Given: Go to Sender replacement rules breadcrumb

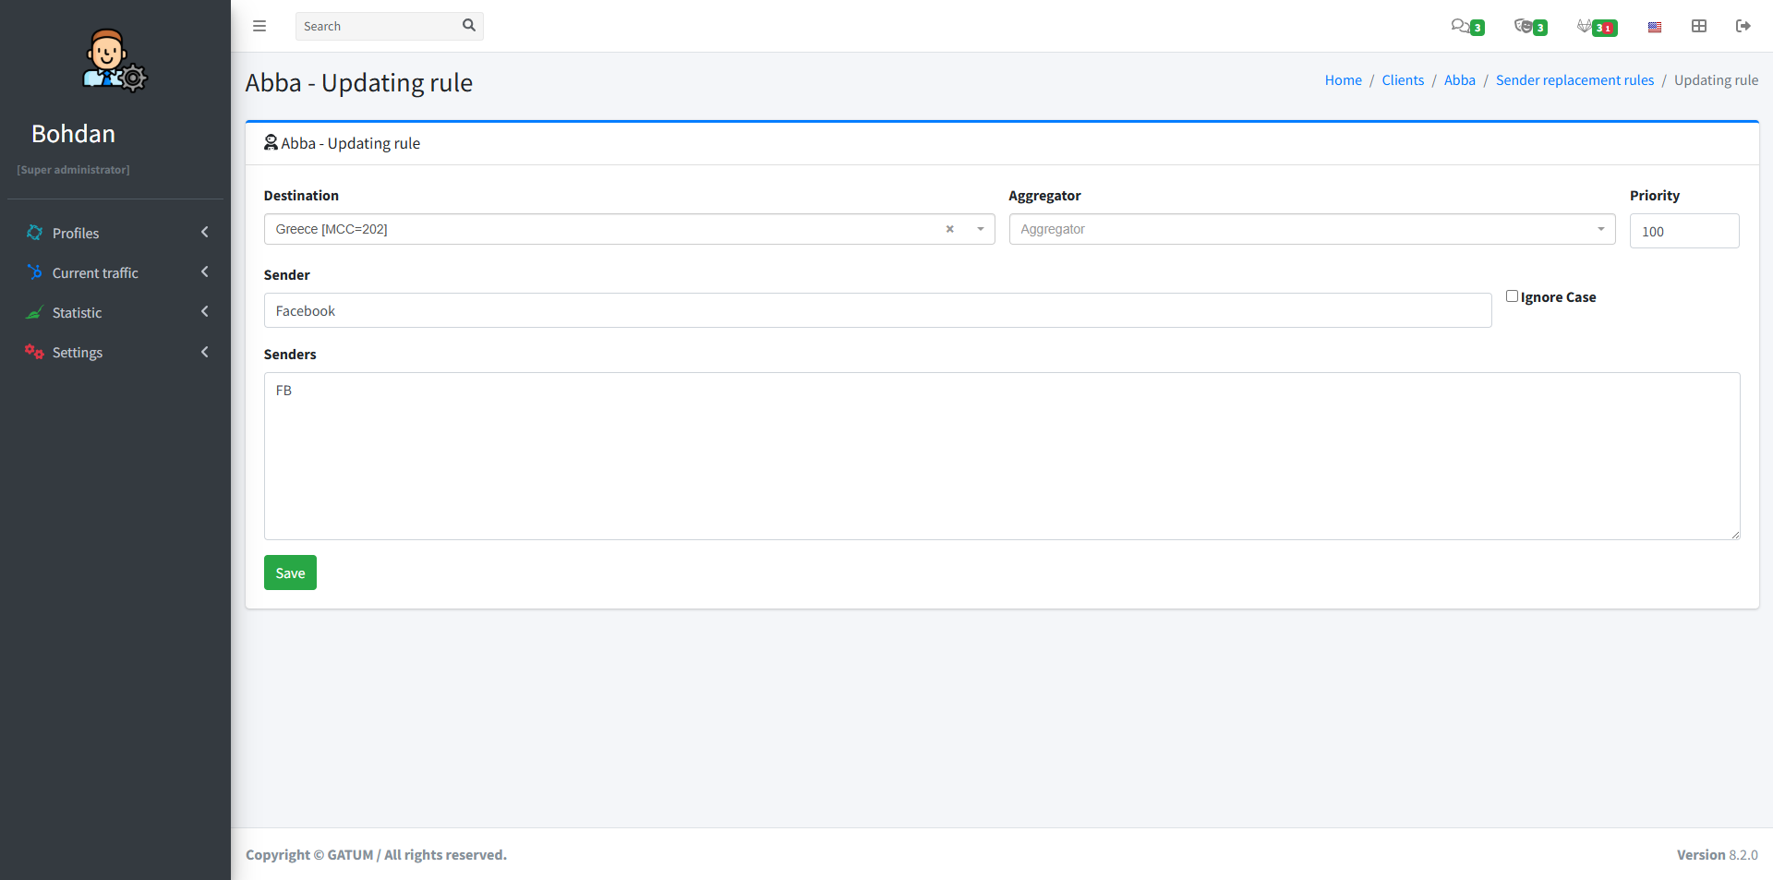Looking at the screenshot, I should (1574, 80).
